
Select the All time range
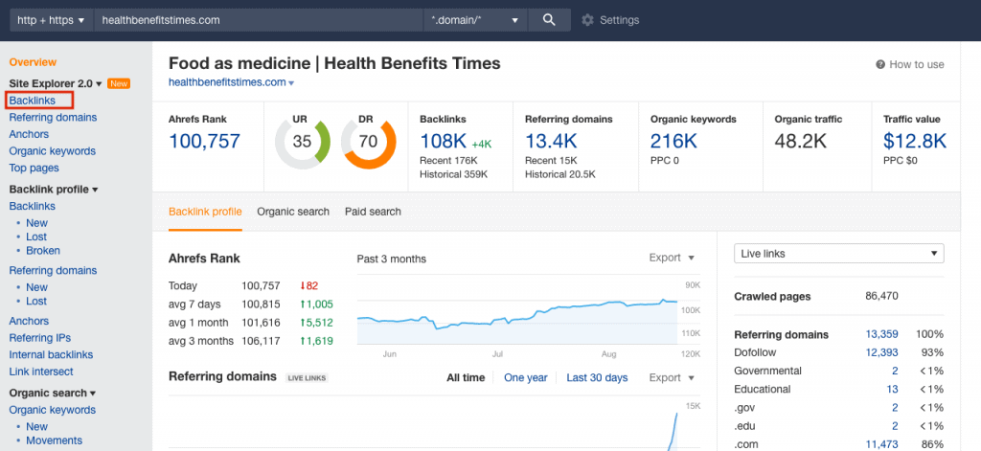click(466, 378)
